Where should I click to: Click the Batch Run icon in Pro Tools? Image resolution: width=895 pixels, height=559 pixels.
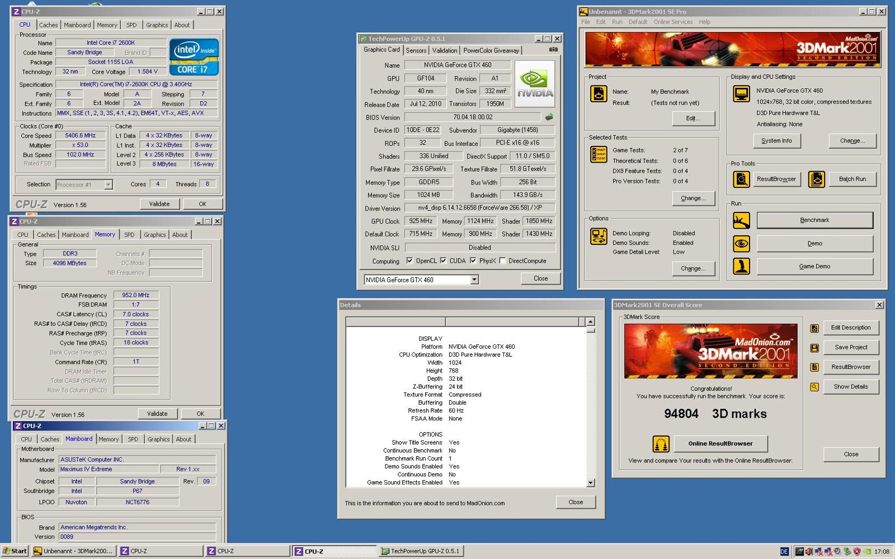click(817, 179)
